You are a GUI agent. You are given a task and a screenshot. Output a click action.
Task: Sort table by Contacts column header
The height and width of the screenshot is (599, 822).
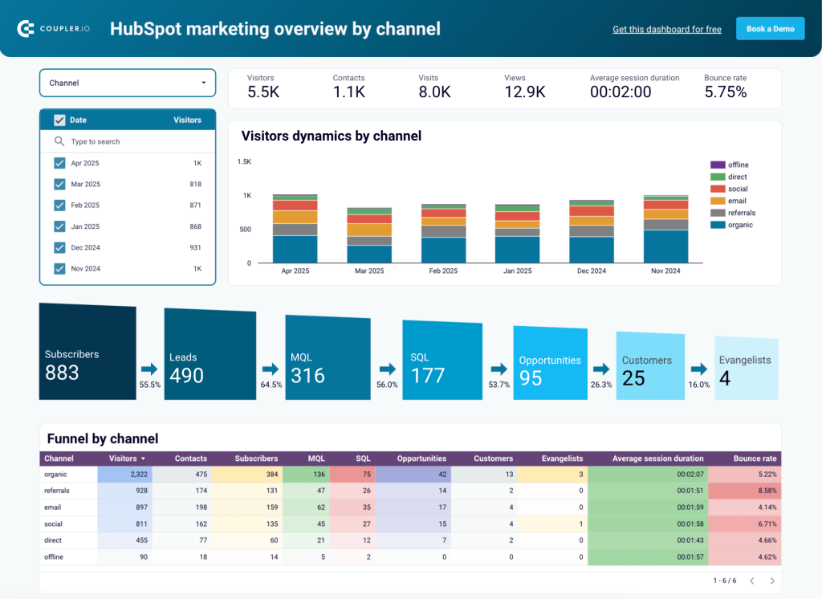click(191, 458)
